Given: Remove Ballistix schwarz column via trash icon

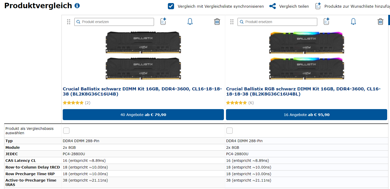Looking at the screenshot, I should 217,22.
